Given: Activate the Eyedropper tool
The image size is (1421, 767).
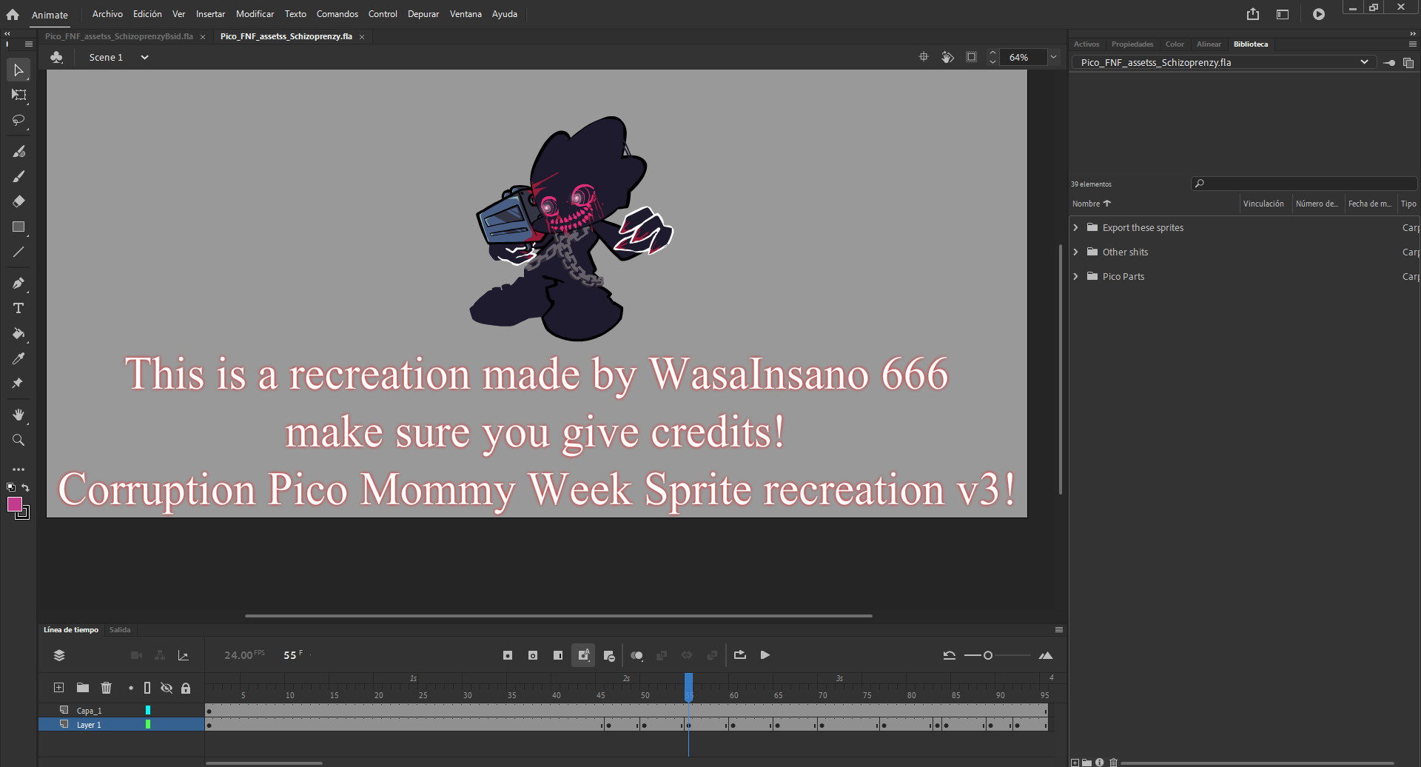Looking at the screenshot, I should [19, 358].
